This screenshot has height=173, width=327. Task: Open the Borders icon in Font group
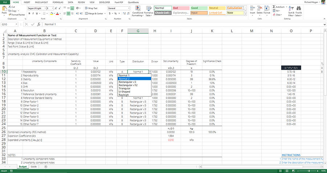(x=44, y=13)
